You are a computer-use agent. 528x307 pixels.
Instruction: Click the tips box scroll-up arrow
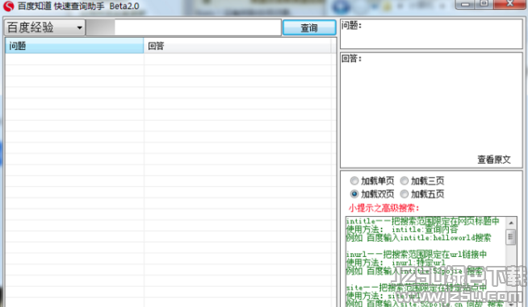tap(511, 222)
